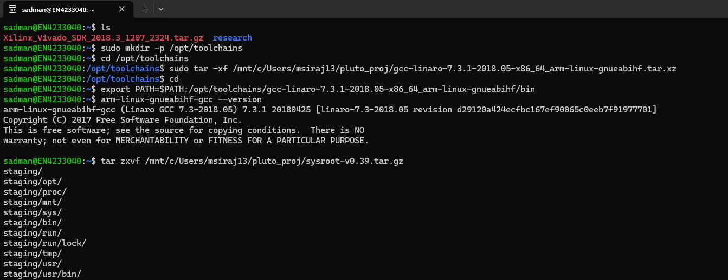Click the staging/run/lock/ output line
The width and height of the screenshot is (728, 280).
pos(44,243)
